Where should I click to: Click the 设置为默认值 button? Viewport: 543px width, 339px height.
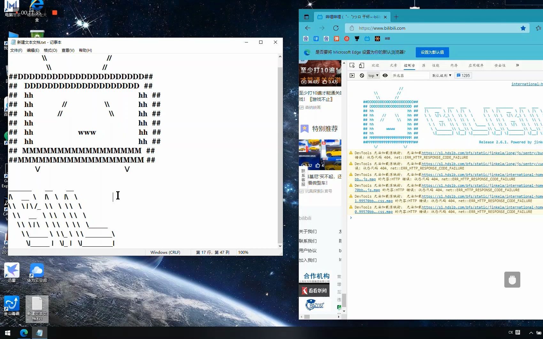(x=432, y=52)
